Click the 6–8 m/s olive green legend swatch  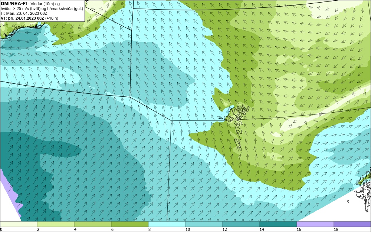pyautogui.click(x=130, y=224)
